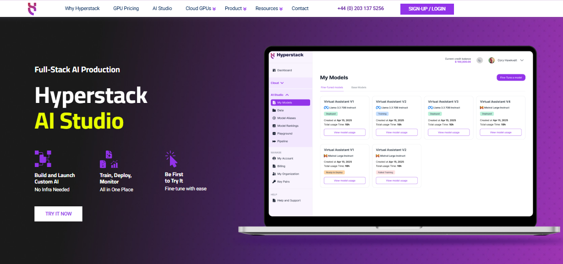The height and width of the screenshot is (264, 563).
Task: Click the Cory Hawkvelt profile avatar
Action: (x=492, y=60)
